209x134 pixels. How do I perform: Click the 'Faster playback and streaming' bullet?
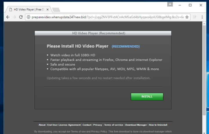pos(106,60)
